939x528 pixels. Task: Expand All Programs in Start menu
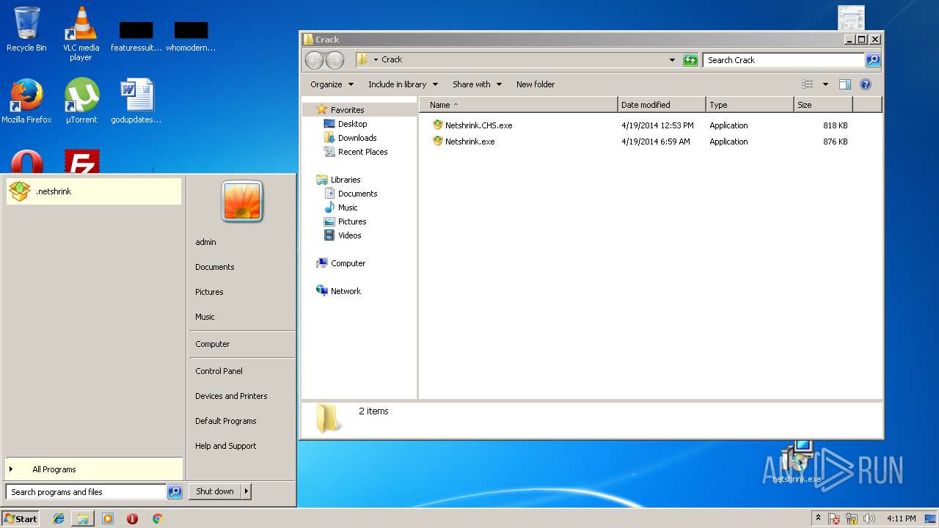pos(94,469)
